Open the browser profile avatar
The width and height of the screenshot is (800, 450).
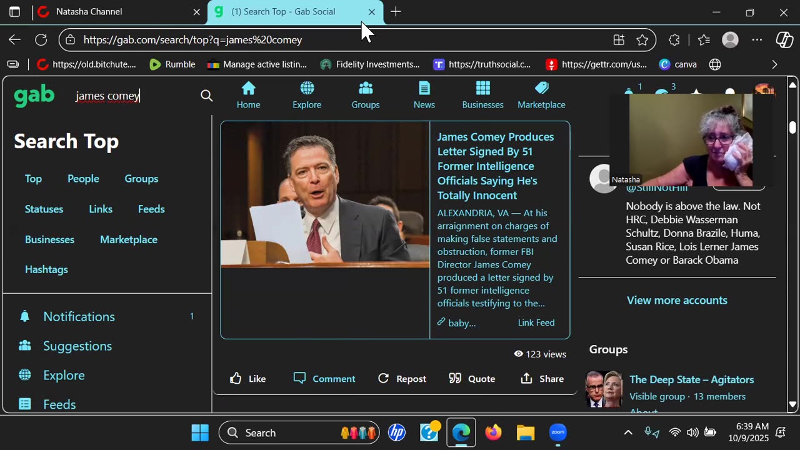(730, 40)
